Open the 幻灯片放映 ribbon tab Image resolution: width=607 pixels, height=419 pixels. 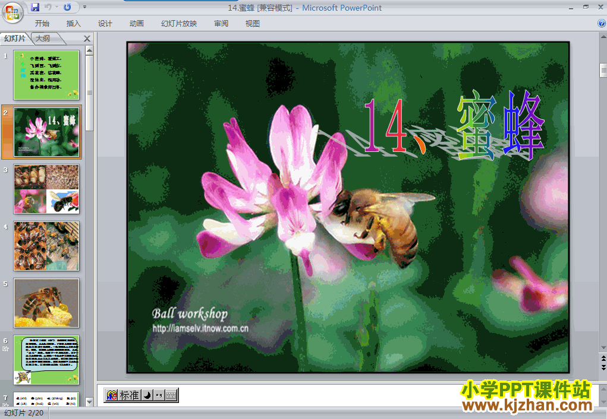point(179,24)
